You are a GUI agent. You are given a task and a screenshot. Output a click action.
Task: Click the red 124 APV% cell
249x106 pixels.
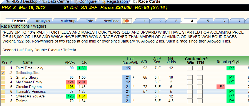(71, 82)
